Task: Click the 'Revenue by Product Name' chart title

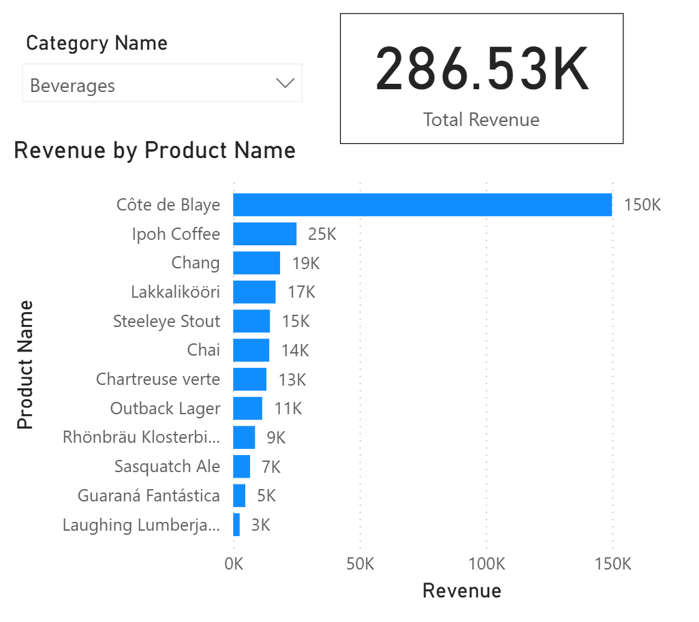Action: tap(155, 150)
